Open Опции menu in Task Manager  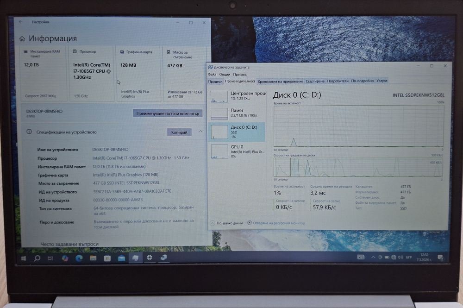pyautogui.click(x=225, y=75)
